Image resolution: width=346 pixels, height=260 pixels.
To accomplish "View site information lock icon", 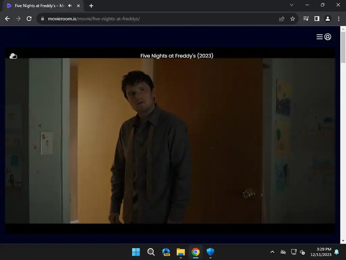I will [x=43, y=19].
